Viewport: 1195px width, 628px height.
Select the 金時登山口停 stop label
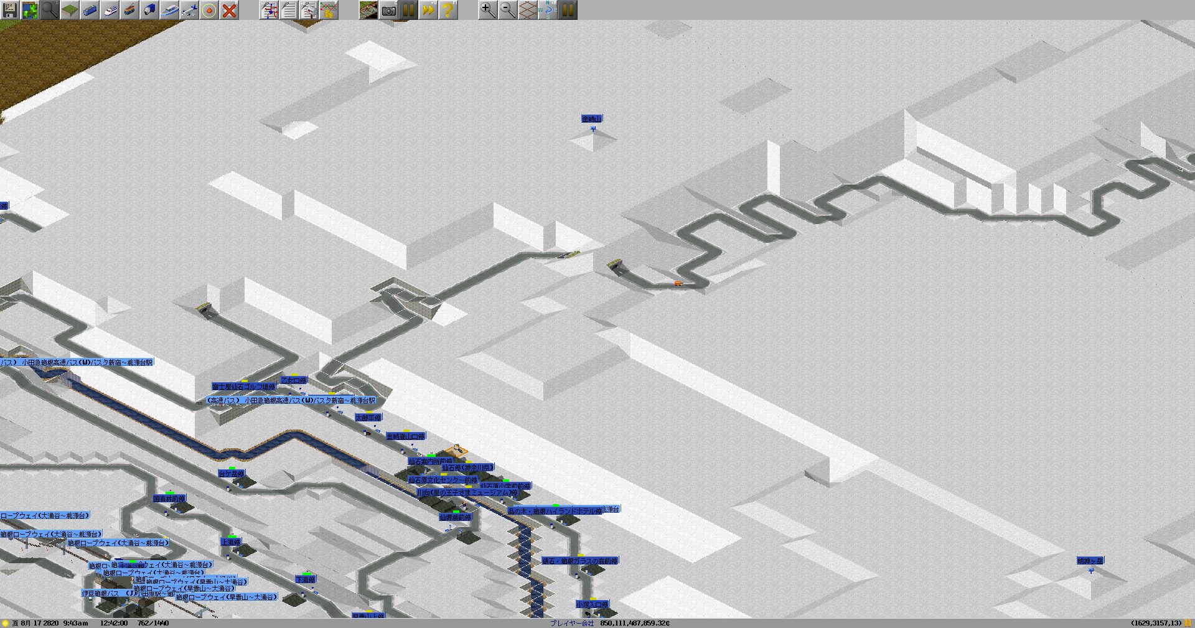(x=406, y=436)
